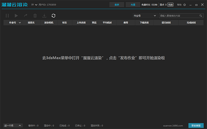Click the 溜溜云渲染 logo
The width and height of the screenshot is (207, 129).
(x=14, y=5)
